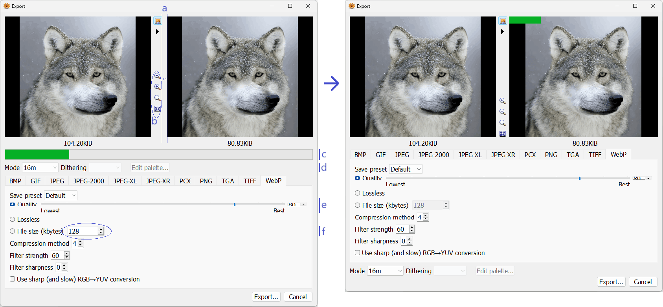Click zoom in magnifier in left dialog
This screenshot has width=663, height=307.
tap(157, 87)
